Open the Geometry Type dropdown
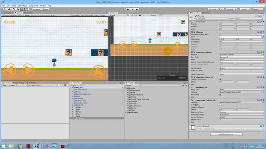 241,112
